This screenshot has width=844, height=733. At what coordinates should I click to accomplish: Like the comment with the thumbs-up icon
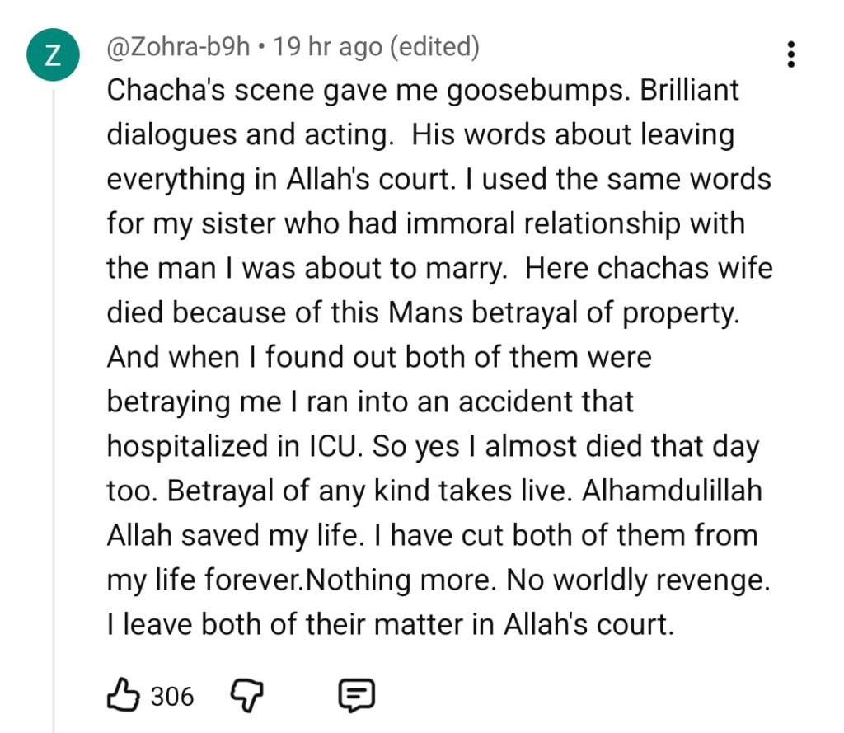(124, 697)
